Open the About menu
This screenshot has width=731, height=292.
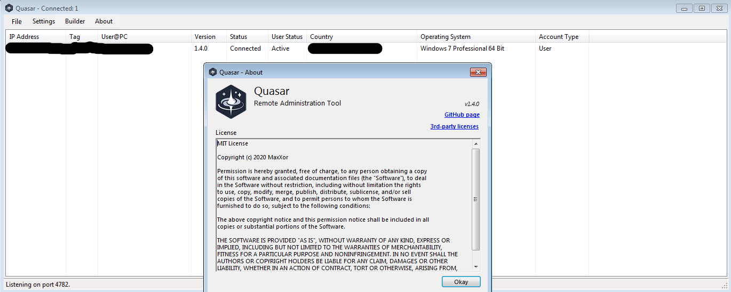pos(104,21)
